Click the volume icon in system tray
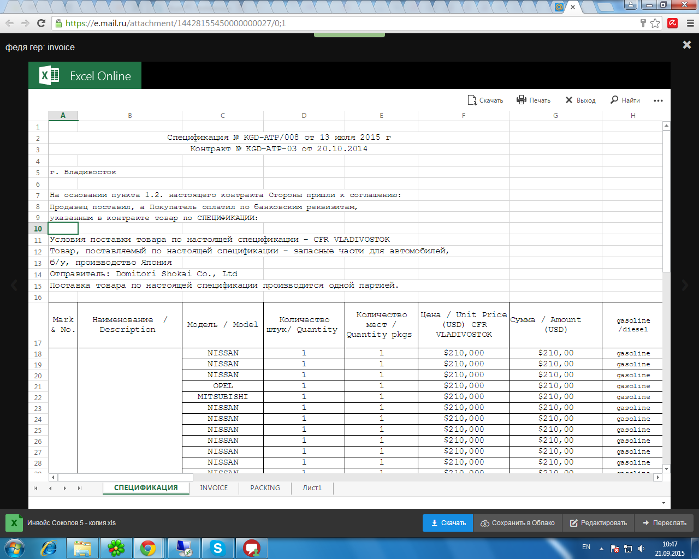The width and height of the screenshot is (699, 559). coord(641,549)
